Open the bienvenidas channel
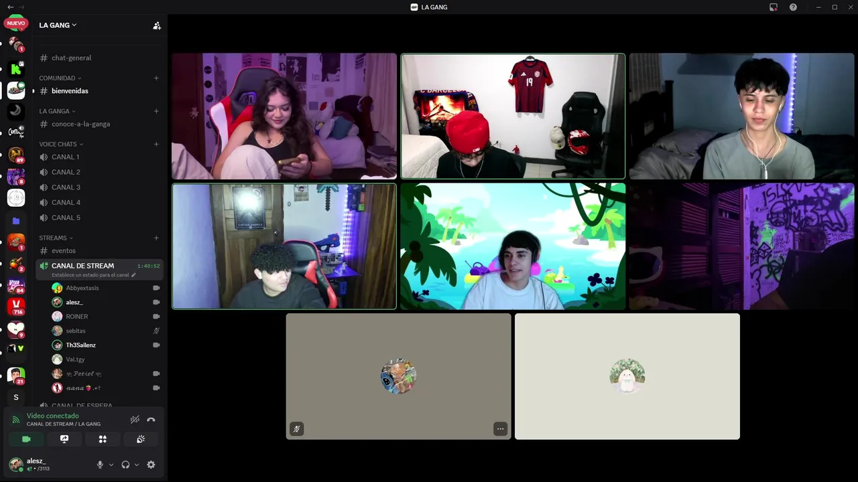Viewport: 858px width, 482px height. [x=100, y=91]
